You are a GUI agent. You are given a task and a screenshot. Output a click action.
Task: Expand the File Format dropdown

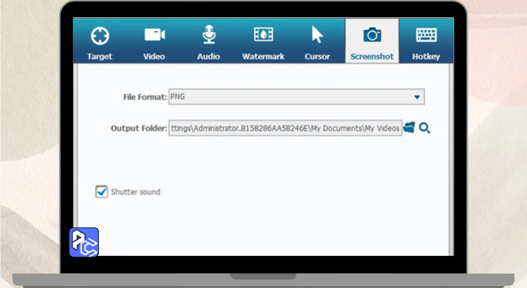pyautogui.click(x=296, y=97)
